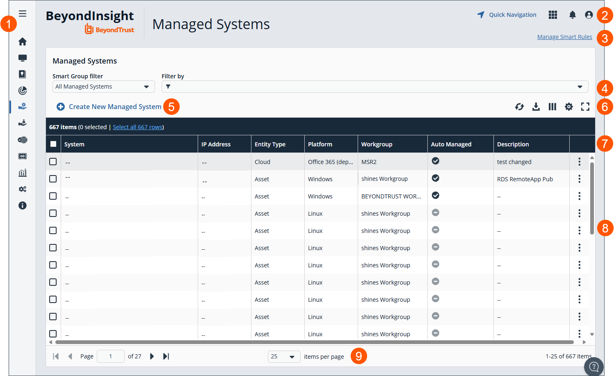The width and height of the screenshot is (614, 376).
Task: Open the notifications bell
Action: pos(573,15)
